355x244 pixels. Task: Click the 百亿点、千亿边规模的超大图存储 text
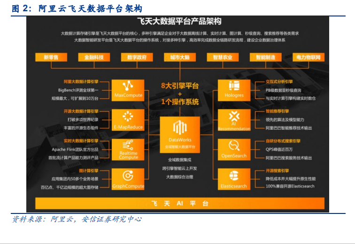tap(69, 187)
